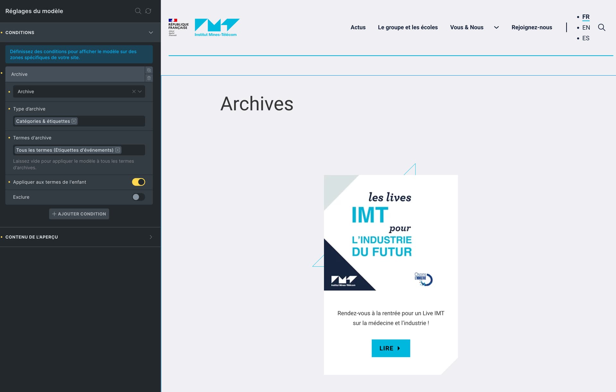The width and height of the screenshot is (616, 392).
Task: Switch site language to EN
Action: tap(586, 28)
